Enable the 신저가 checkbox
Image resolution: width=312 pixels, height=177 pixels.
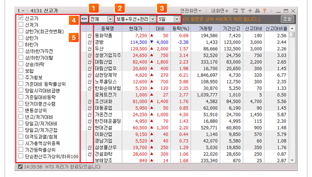tap(21, 25)
